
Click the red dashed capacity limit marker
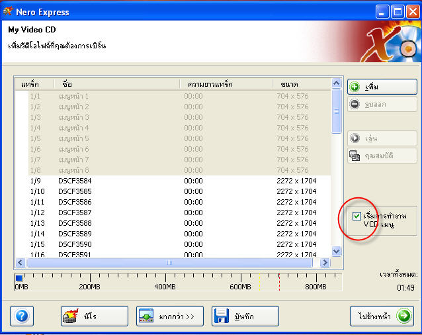tap(279, 282)
